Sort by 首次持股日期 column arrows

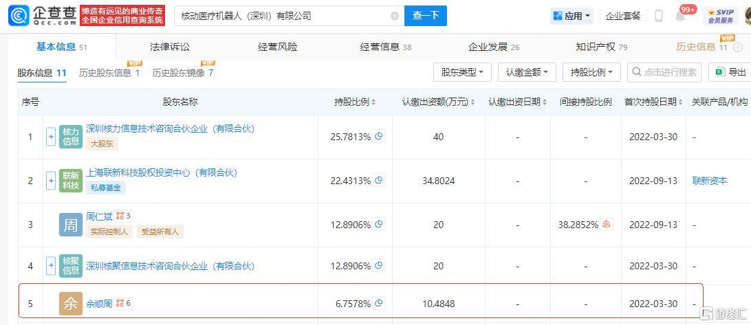[x=682, y=102]
